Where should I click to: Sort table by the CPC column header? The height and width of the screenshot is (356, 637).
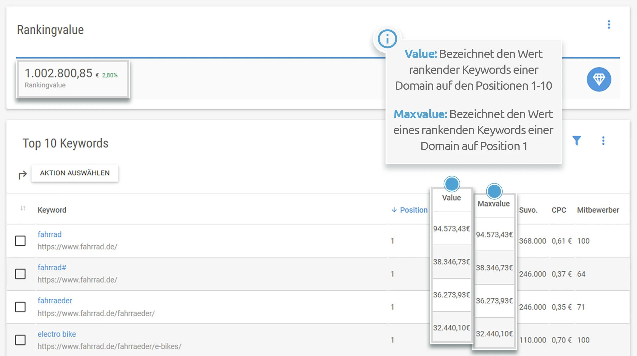click(559, 210)
